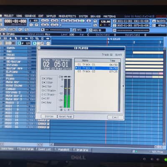Select track 01 Track 01 in the CD list
Image resolution: width=167 pixels, height=167 pixels.
point(96,65)
